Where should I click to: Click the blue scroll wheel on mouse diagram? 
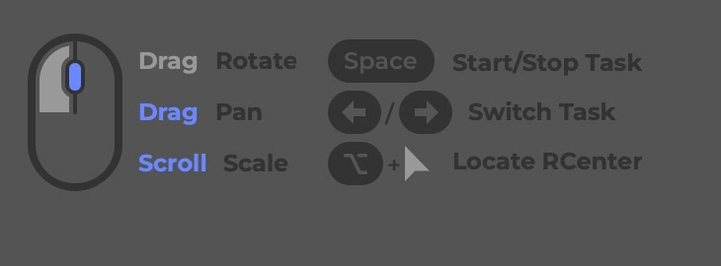[75, 77]
